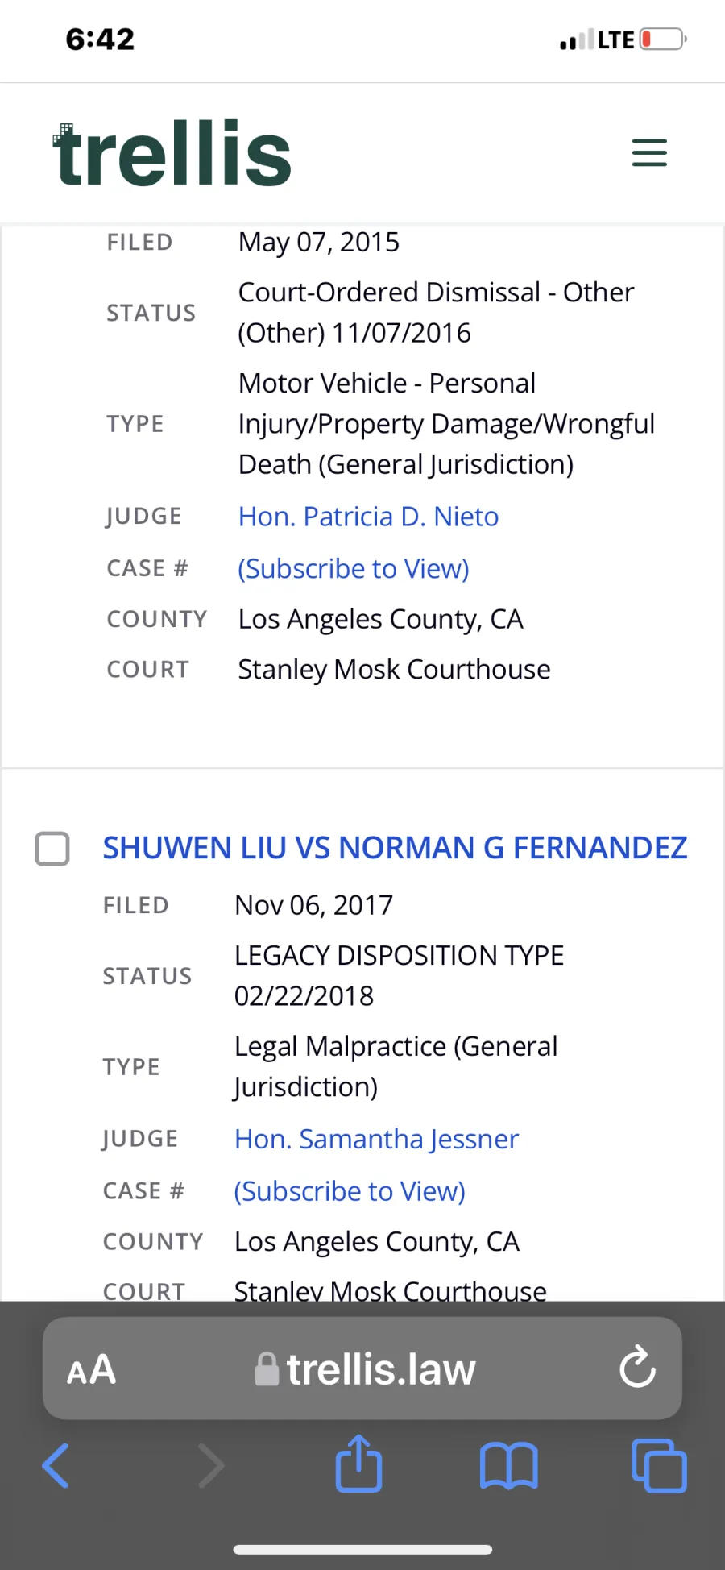Tap Subscribe to View for the 2015 case number
The image size is (725, 1570).
coord(353,569)
